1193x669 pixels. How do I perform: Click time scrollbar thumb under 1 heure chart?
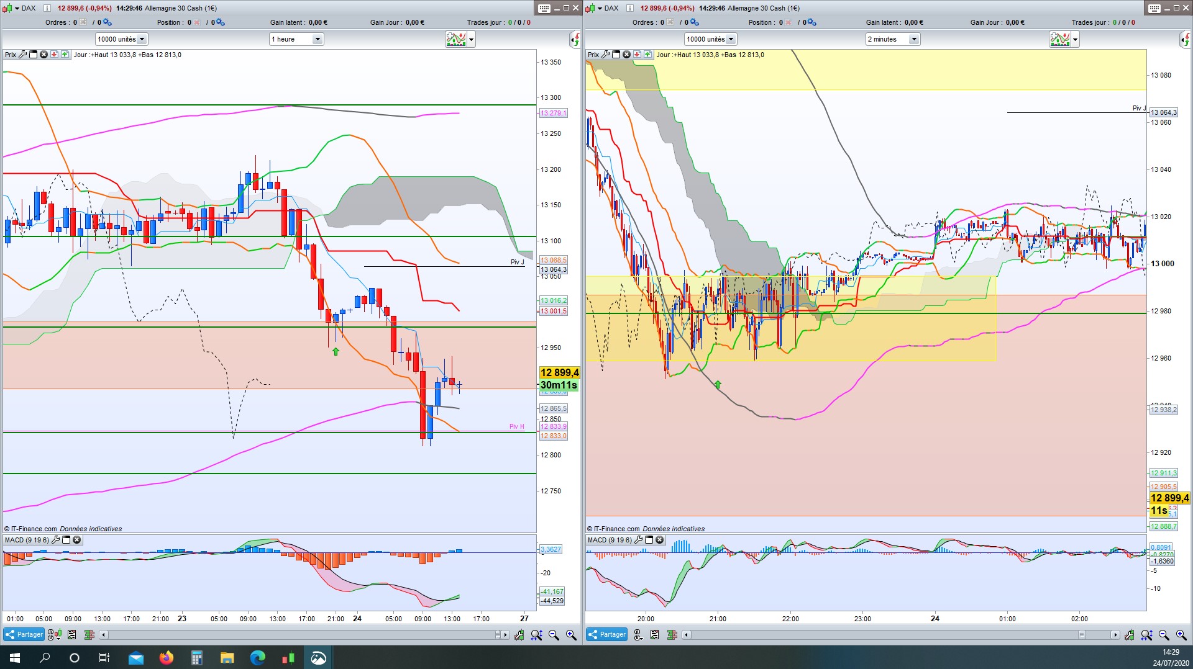click(x=498, y=635)
